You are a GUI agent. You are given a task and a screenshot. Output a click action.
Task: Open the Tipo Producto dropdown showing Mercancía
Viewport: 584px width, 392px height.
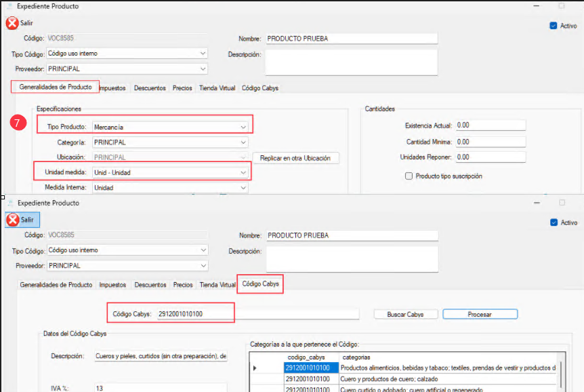pos(243,127)
